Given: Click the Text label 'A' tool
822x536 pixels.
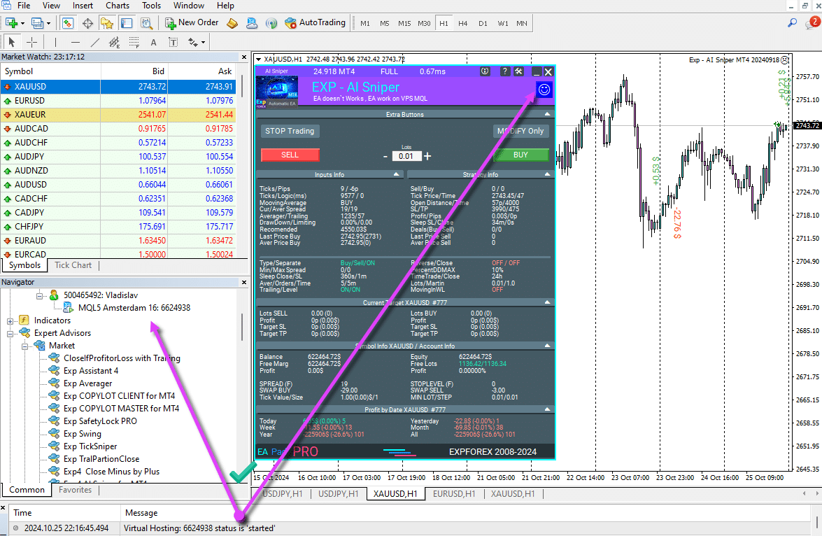Looking at the screenshot, I should [154, 42].
